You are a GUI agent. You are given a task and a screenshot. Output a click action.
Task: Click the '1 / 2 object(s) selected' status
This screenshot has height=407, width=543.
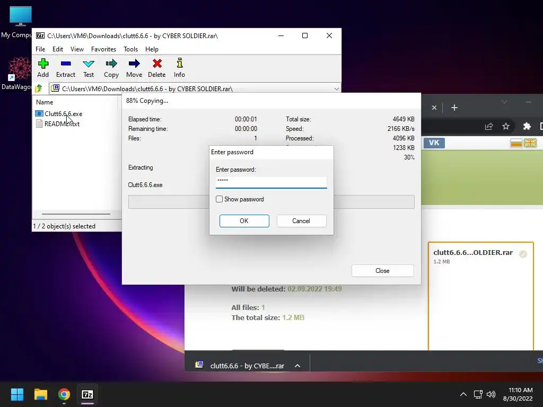(x=64, y=226)
